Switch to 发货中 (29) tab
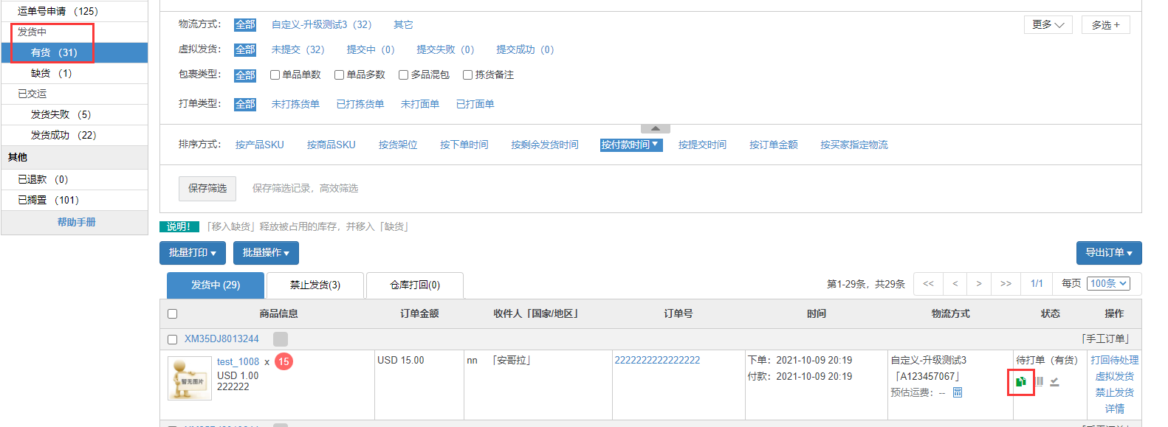This screenshot has height=427, width=1168. tap(216, 285)
